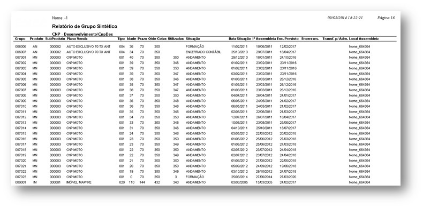
Task: Click the 'Produto' column header
Action: [x=36, y=39]
